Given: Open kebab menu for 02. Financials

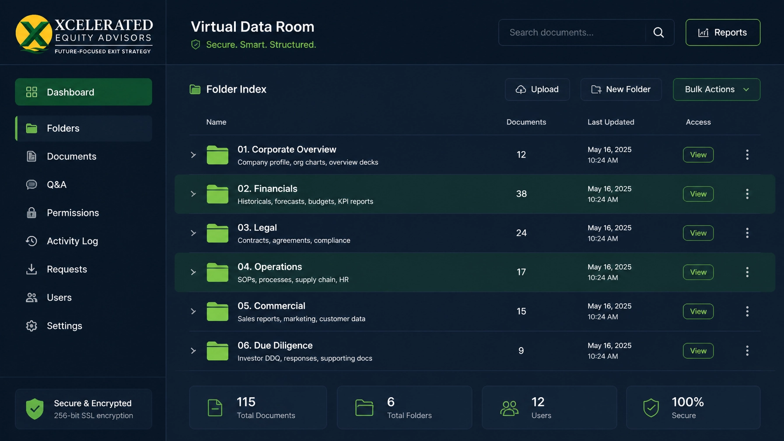Looking at the screenshot, I should point(747,194).
